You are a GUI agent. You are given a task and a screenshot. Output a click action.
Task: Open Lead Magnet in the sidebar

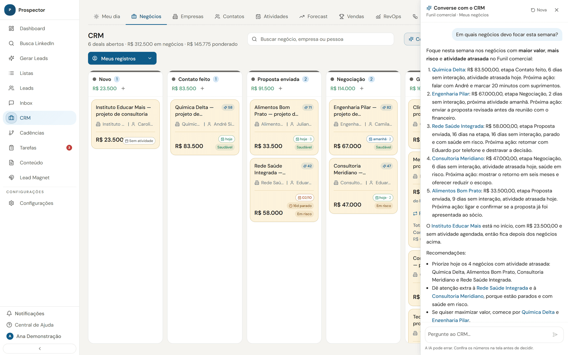click(39, 177)
